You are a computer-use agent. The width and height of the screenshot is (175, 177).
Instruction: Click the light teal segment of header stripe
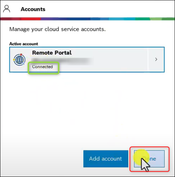pyautogui.click(x=122, y=19)
